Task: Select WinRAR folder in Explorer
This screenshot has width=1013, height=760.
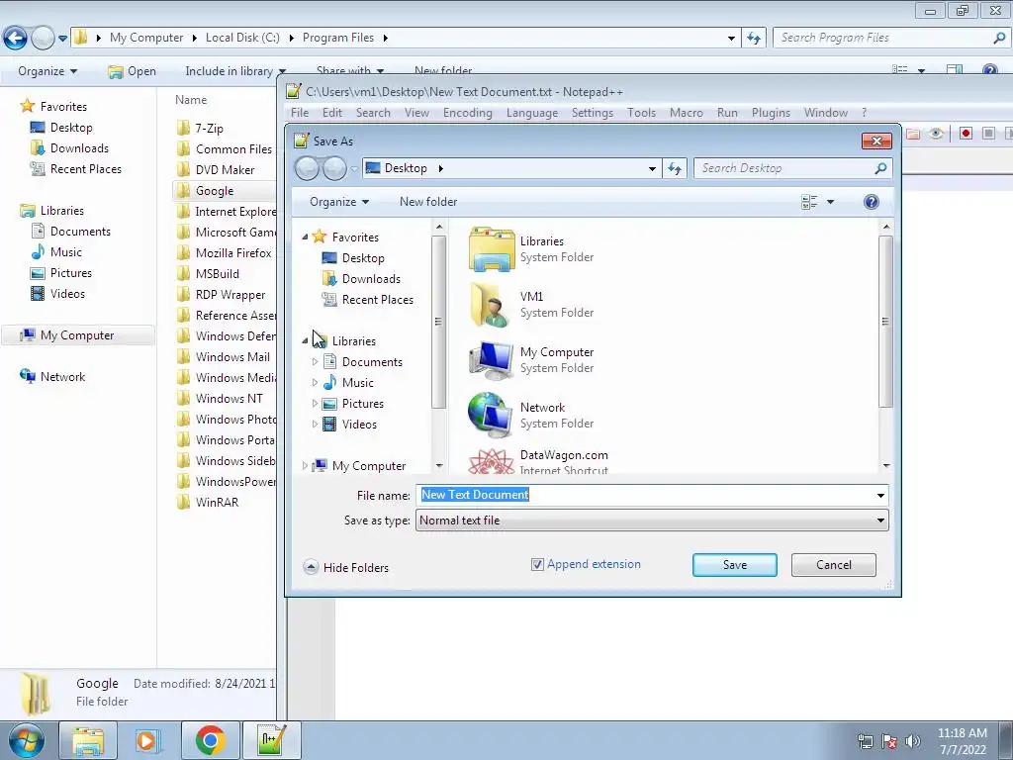Action: coord(208,502)
